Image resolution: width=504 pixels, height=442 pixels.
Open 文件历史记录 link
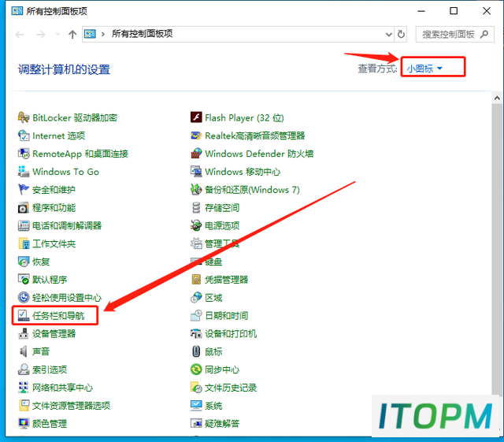[x=231, y=388]
